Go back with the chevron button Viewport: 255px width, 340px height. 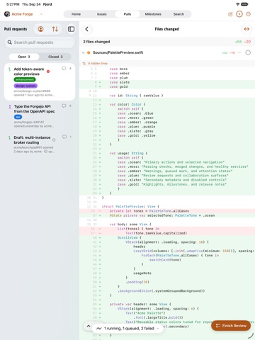(x=87, y=29)
